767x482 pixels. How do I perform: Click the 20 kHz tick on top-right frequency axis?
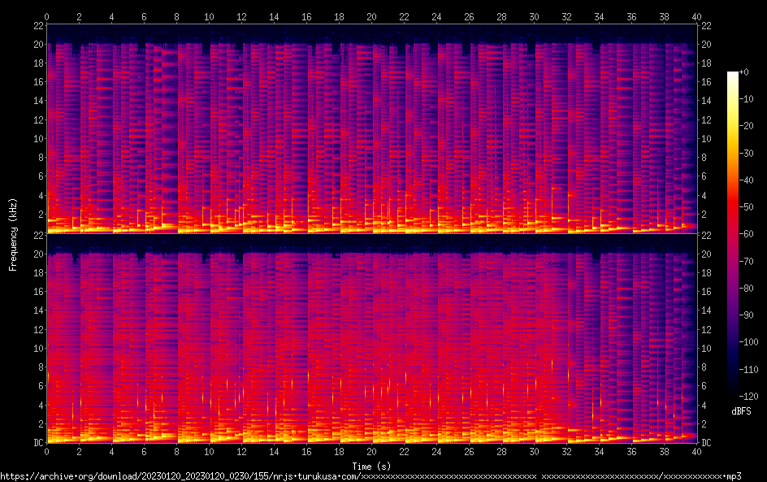point(707,44)
